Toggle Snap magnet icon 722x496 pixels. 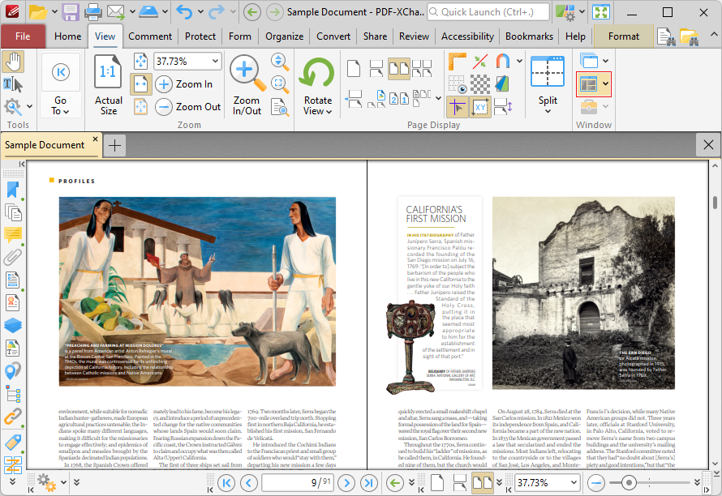(502, 62)
